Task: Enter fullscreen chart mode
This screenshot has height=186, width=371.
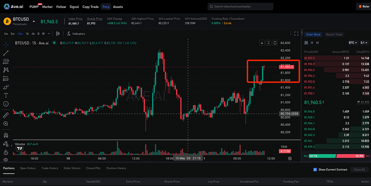Action: [x=296, y=34]
